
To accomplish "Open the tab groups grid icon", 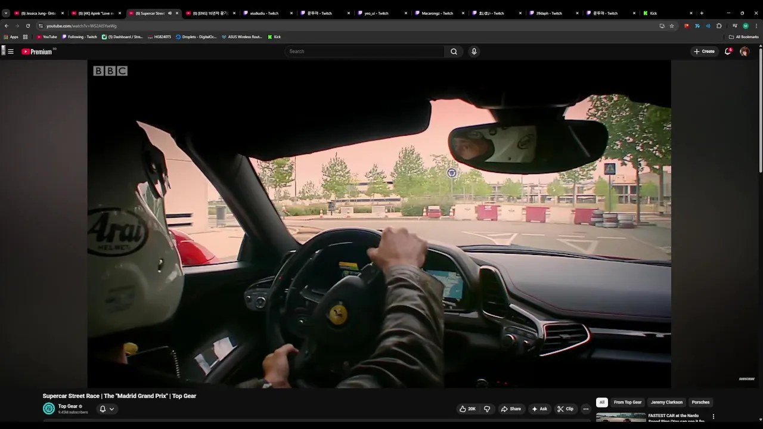I will click(x=25, y=37).
